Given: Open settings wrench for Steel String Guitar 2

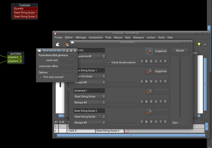Looking at the screenshot, I should click(149, 112).
